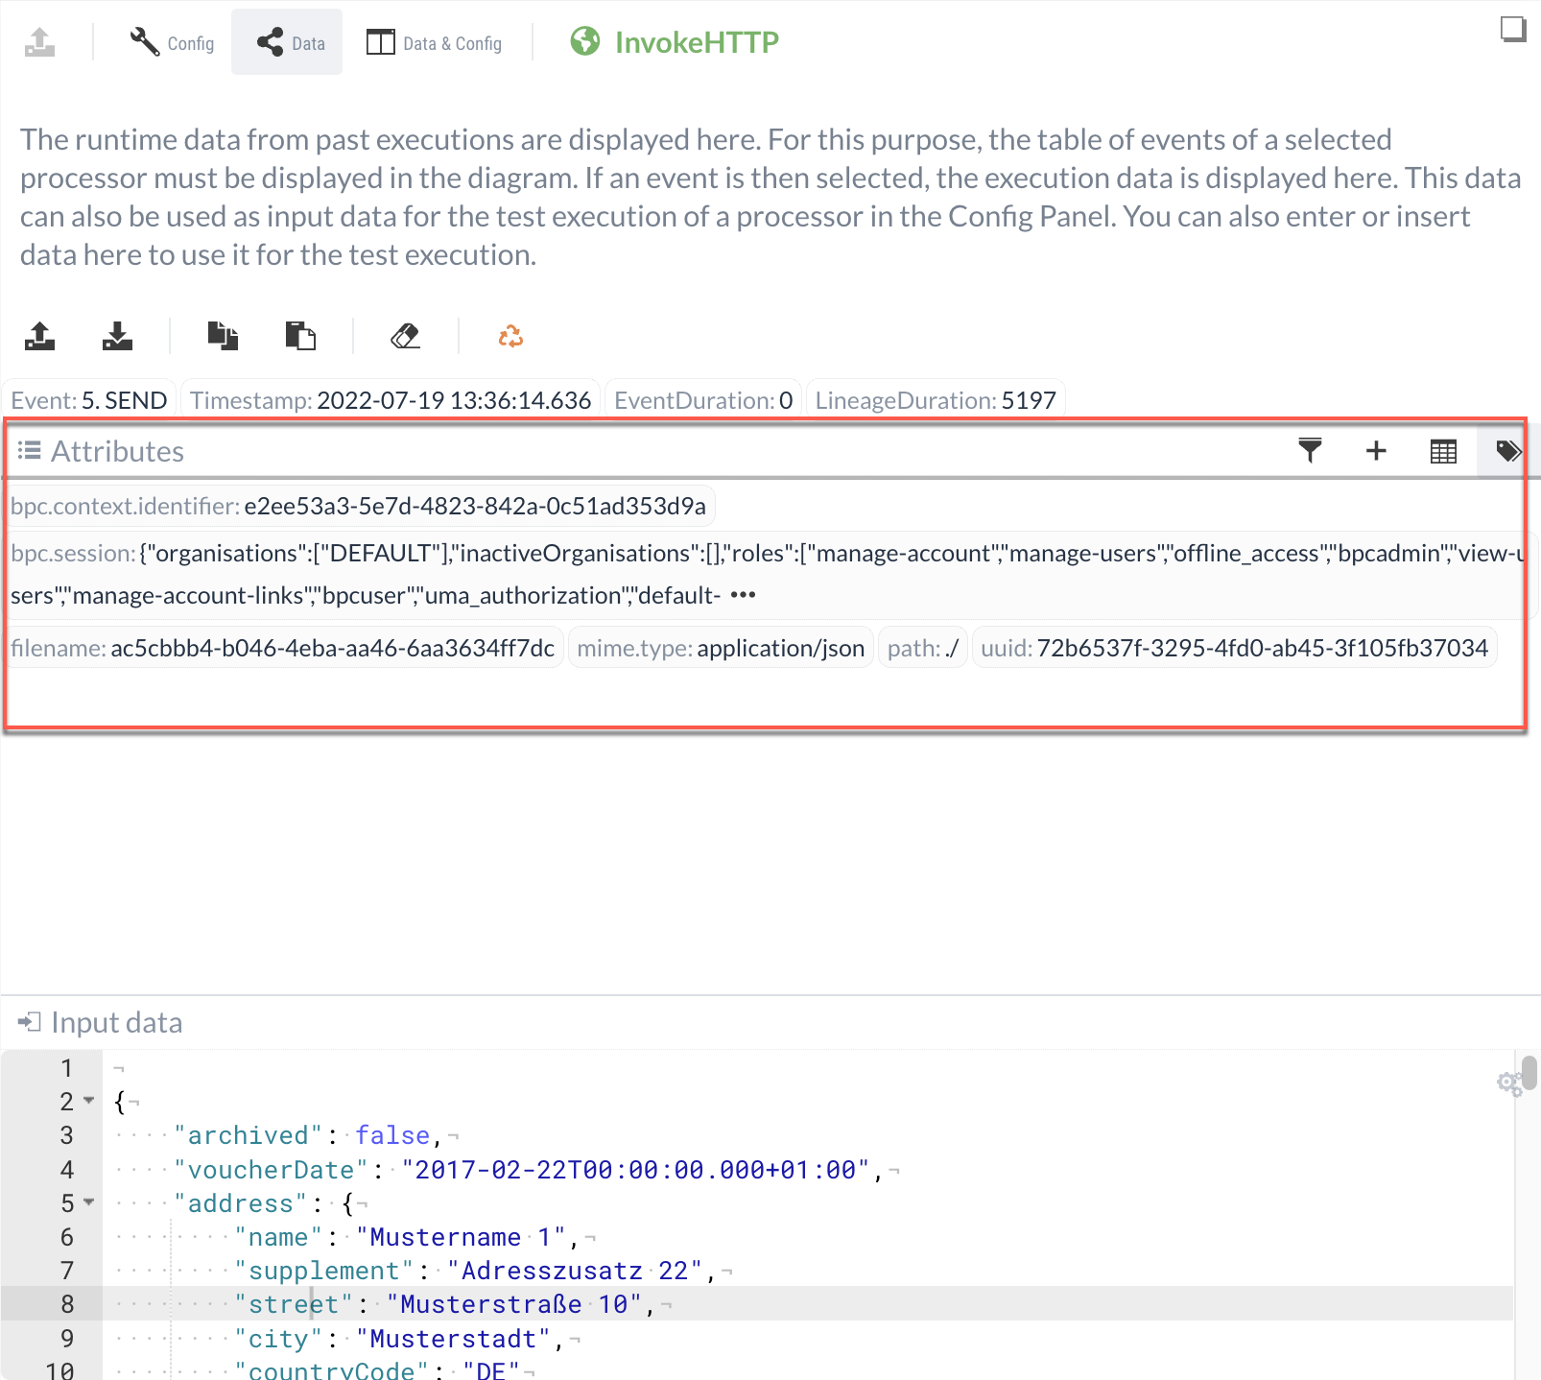This screenshot has height=1380, width=1541.
Task: Click the "Adresszusatz 22" value
Action: pyautogui.click(x=576, y=1271)
